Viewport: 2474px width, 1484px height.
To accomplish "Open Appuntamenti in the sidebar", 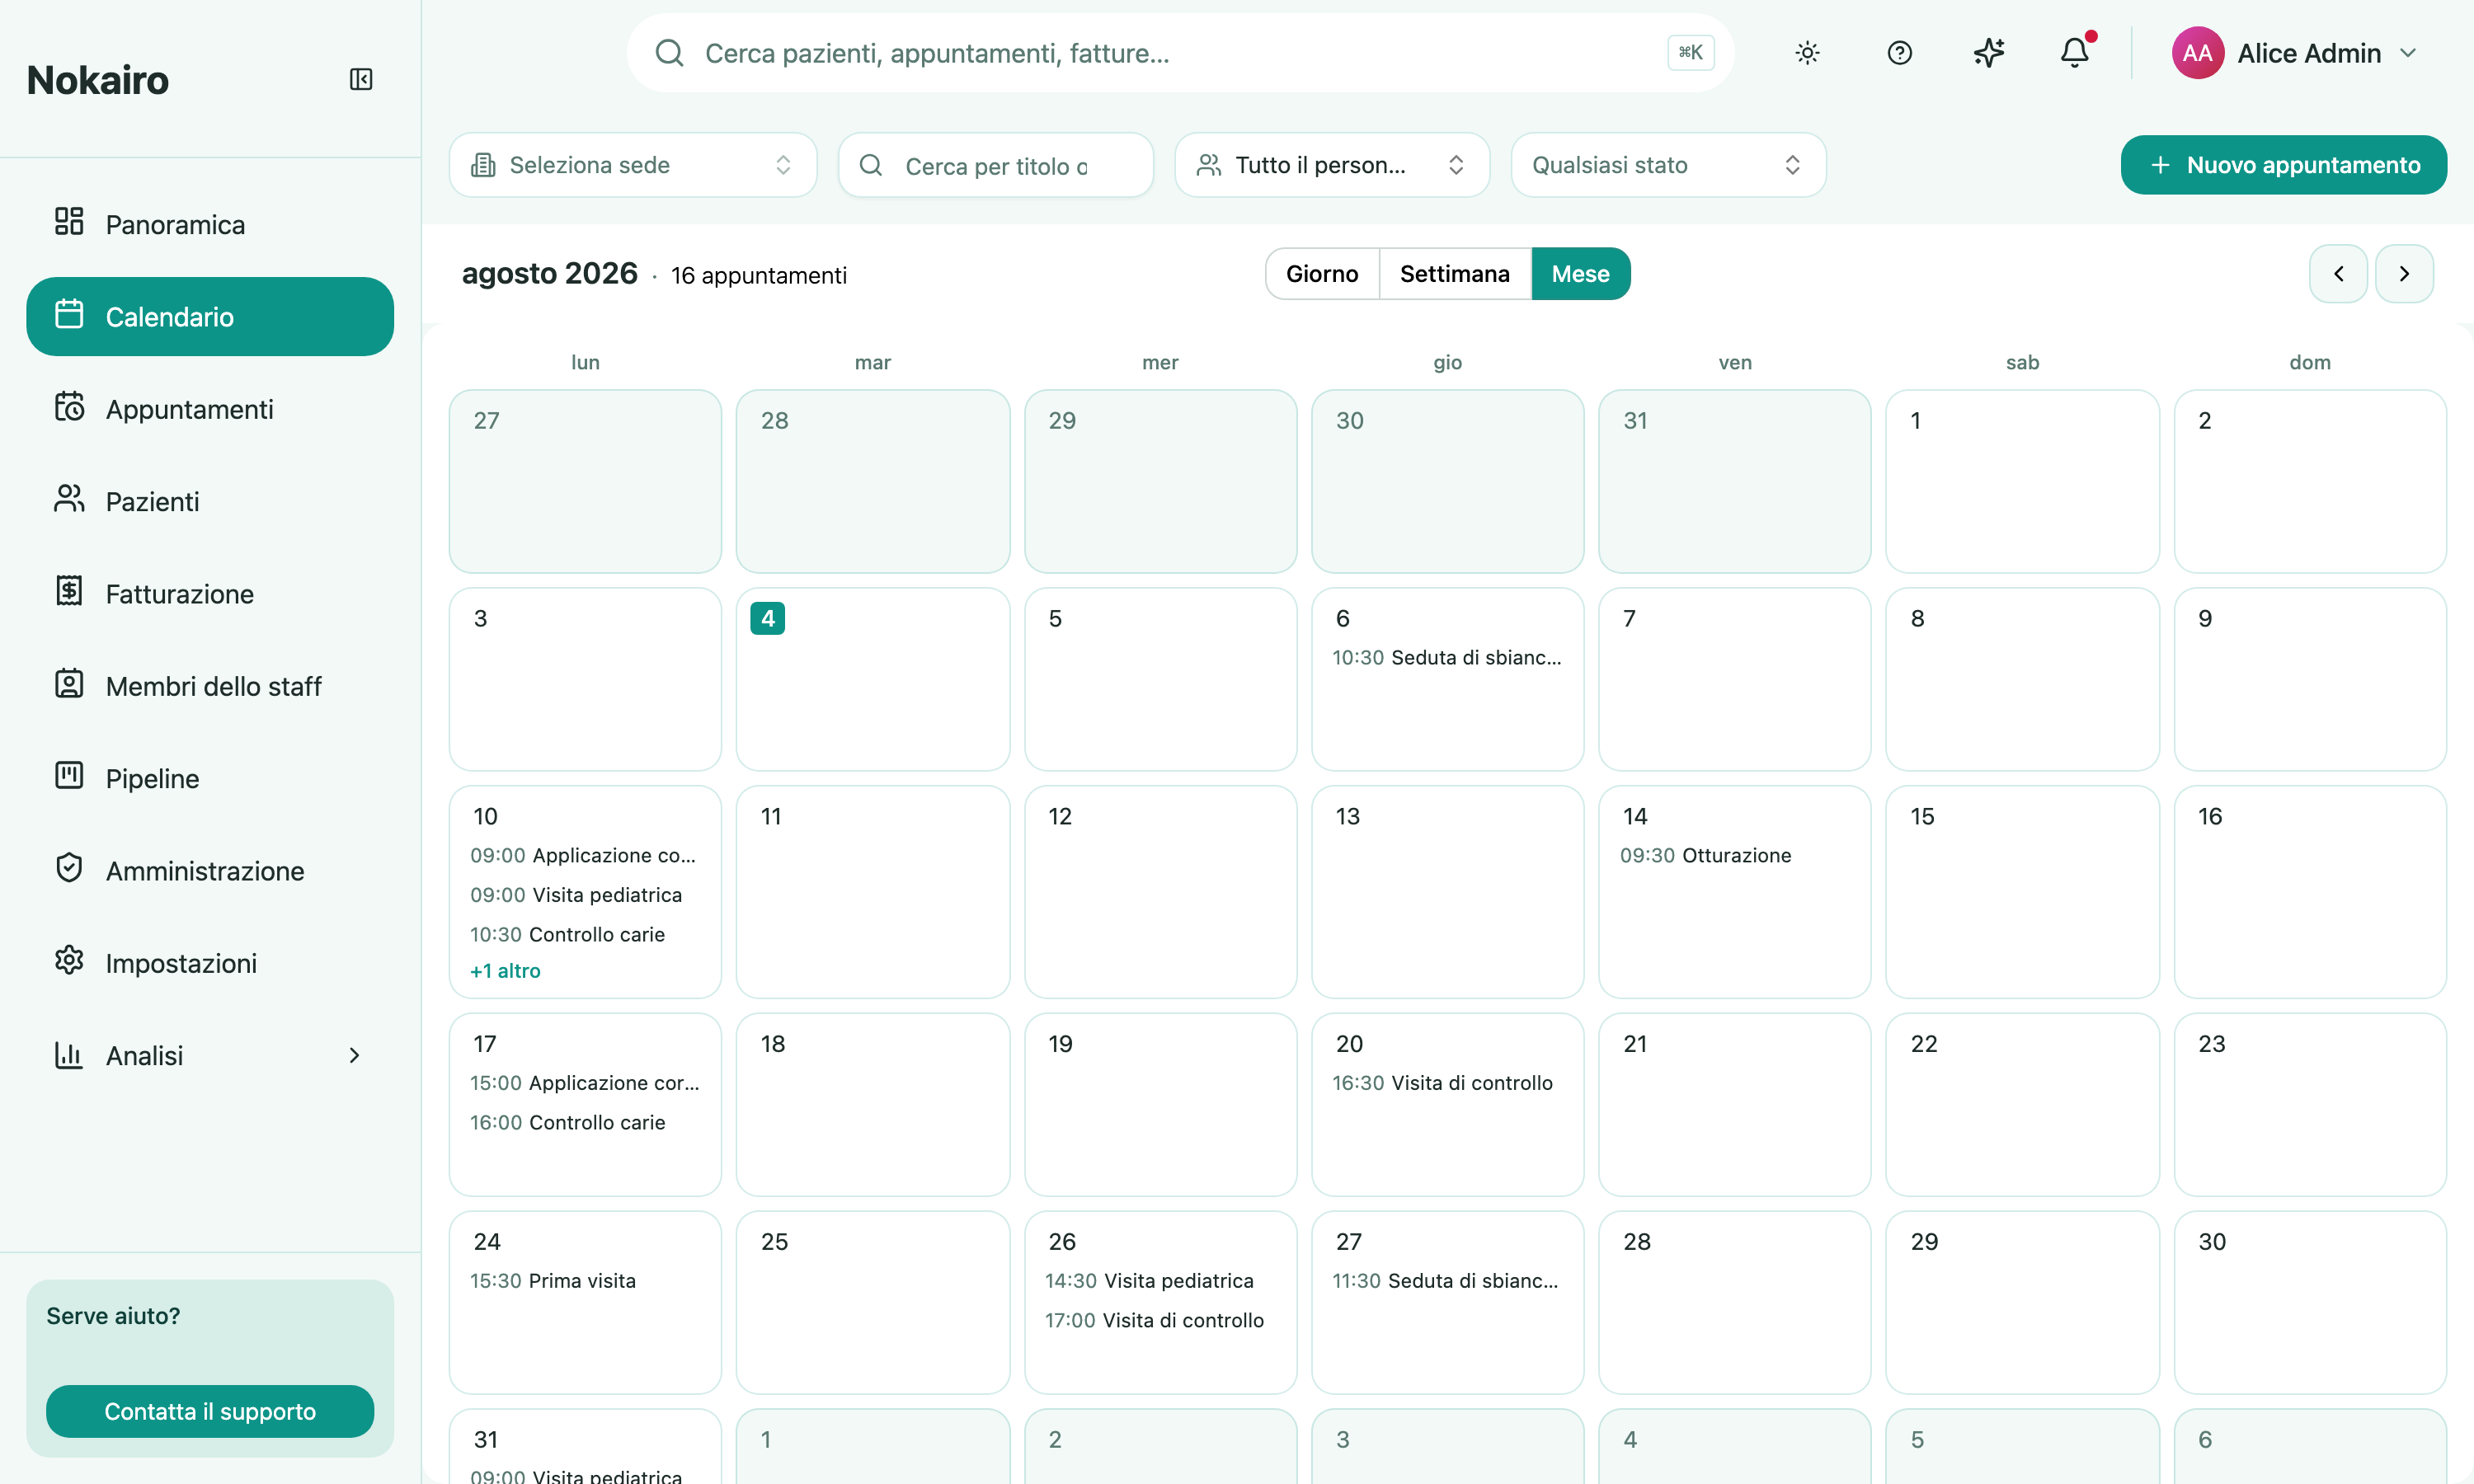I will click(210, 409).
